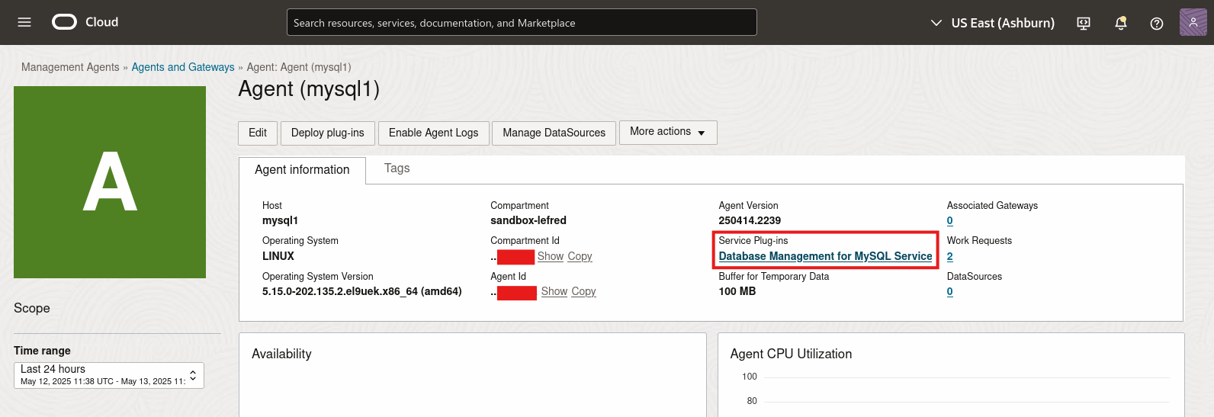Open the DataSources count link
The image size is (1214, 417).
[949, 291]
